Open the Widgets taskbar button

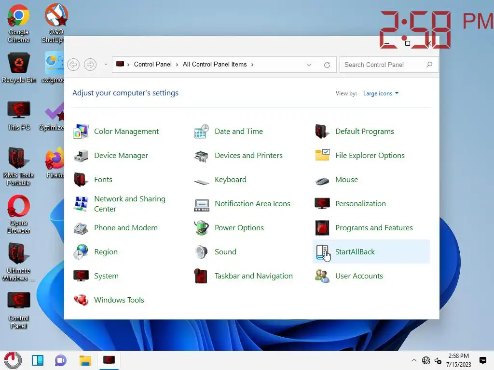click(38, 360)
